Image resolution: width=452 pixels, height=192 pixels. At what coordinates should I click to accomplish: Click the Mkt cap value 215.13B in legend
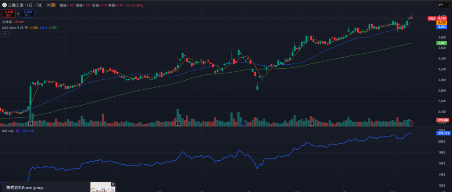tap(28, 131)
